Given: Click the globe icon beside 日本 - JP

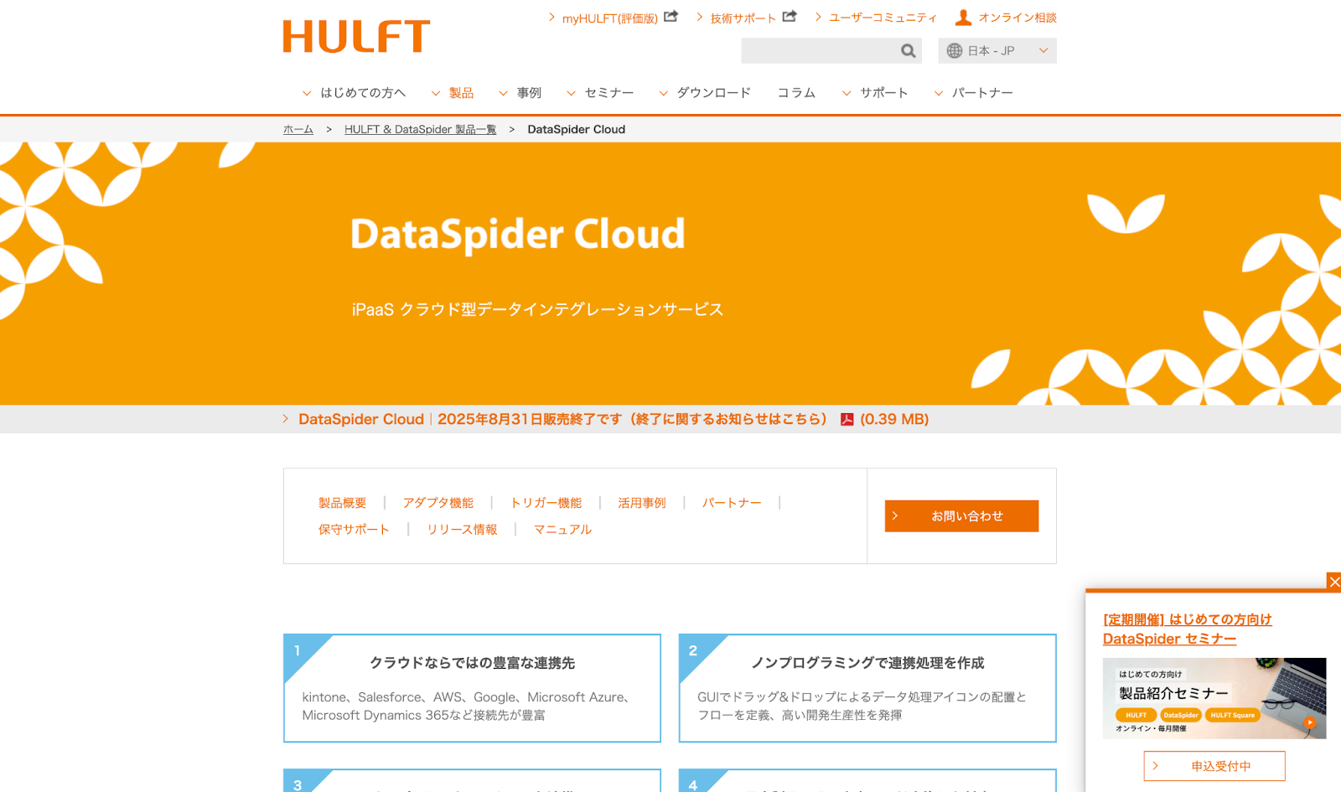Looking at the screenshot, I should pos(954,51).
